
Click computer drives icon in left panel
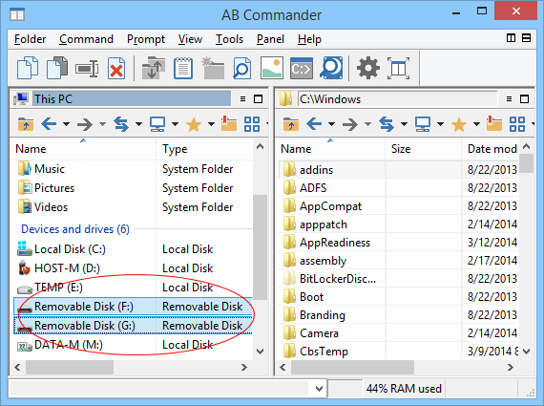[157, 124]
